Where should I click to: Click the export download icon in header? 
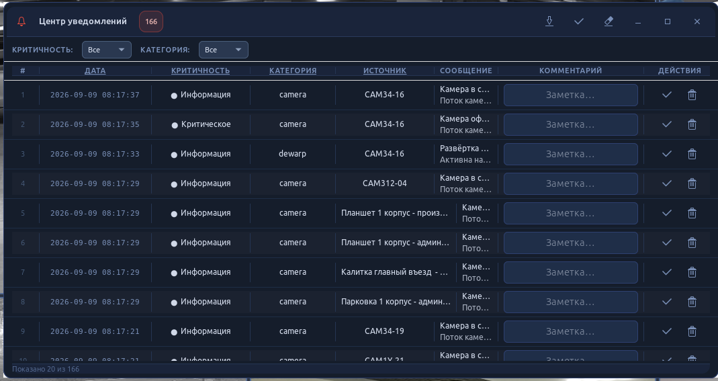click(549, 22)
